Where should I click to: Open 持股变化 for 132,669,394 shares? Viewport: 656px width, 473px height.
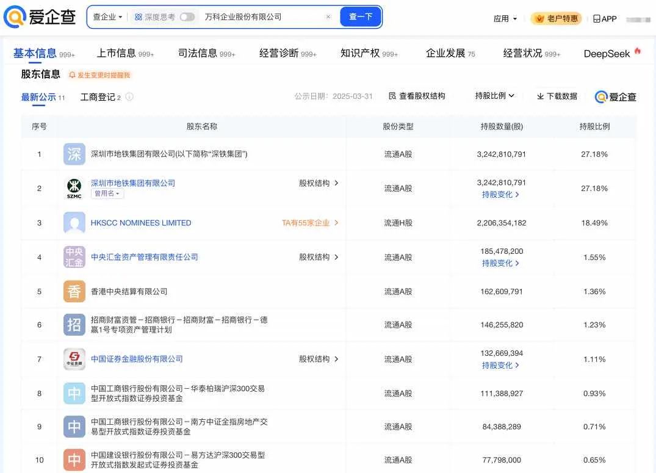(500, 366)
